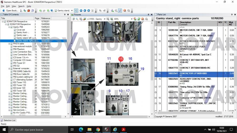Expand the PHS1A table tree node
The image size is (237, 133).
(9, 44)
